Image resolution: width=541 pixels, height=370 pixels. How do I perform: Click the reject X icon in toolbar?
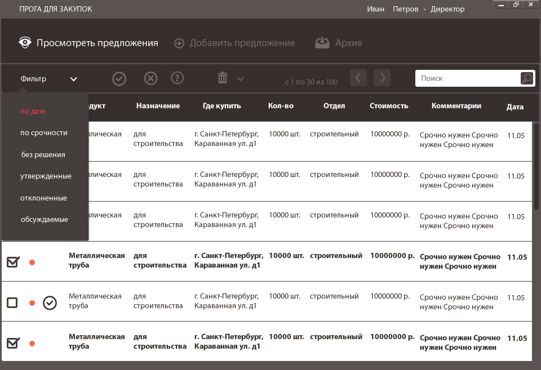[x=150, y=78]
